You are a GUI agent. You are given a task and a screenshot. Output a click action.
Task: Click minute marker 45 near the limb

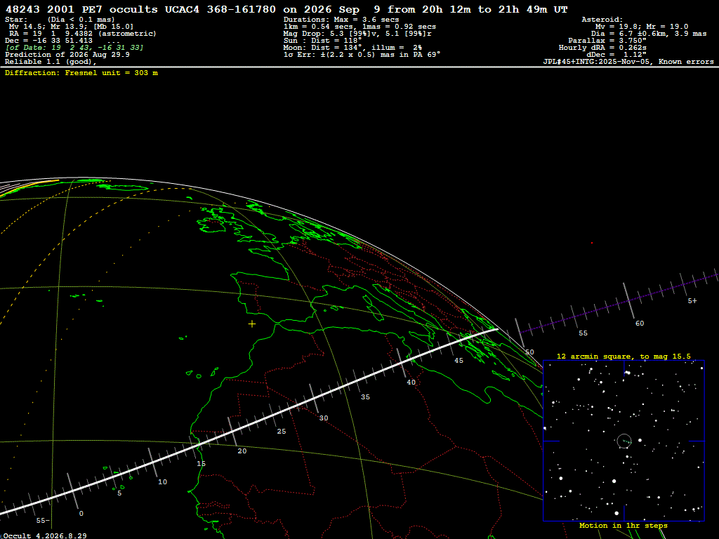[459, 361]
